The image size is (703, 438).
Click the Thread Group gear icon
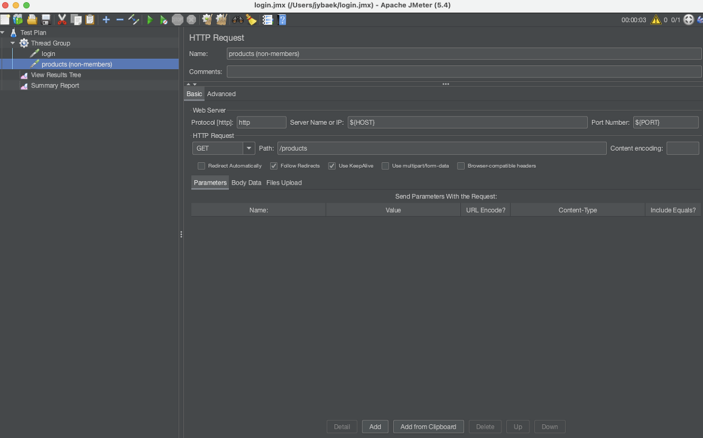coord(24,43)
